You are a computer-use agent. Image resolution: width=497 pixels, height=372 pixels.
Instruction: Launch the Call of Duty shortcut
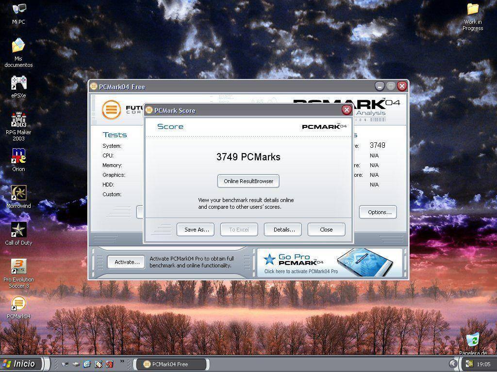pos(19,230)
